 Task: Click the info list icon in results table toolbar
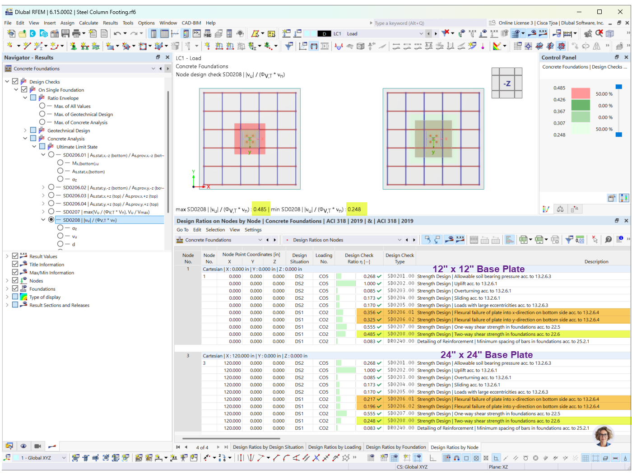point(620,240)
